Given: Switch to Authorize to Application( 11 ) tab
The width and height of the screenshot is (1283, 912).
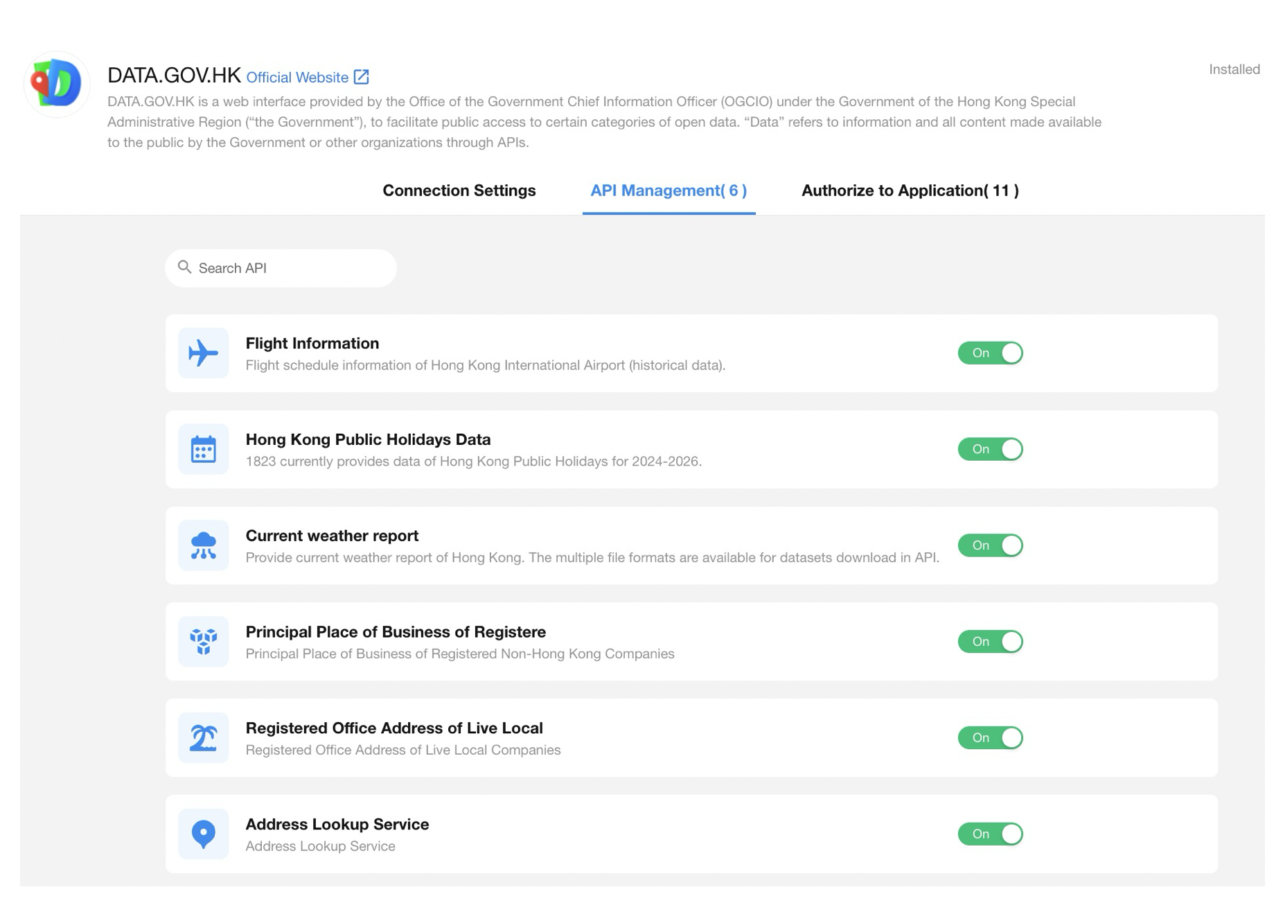Looking at the screenshot, I should click(x=910, y=191).
